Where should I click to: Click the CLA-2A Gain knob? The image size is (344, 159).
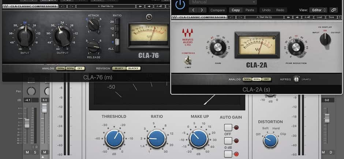(x=218, y=47)
